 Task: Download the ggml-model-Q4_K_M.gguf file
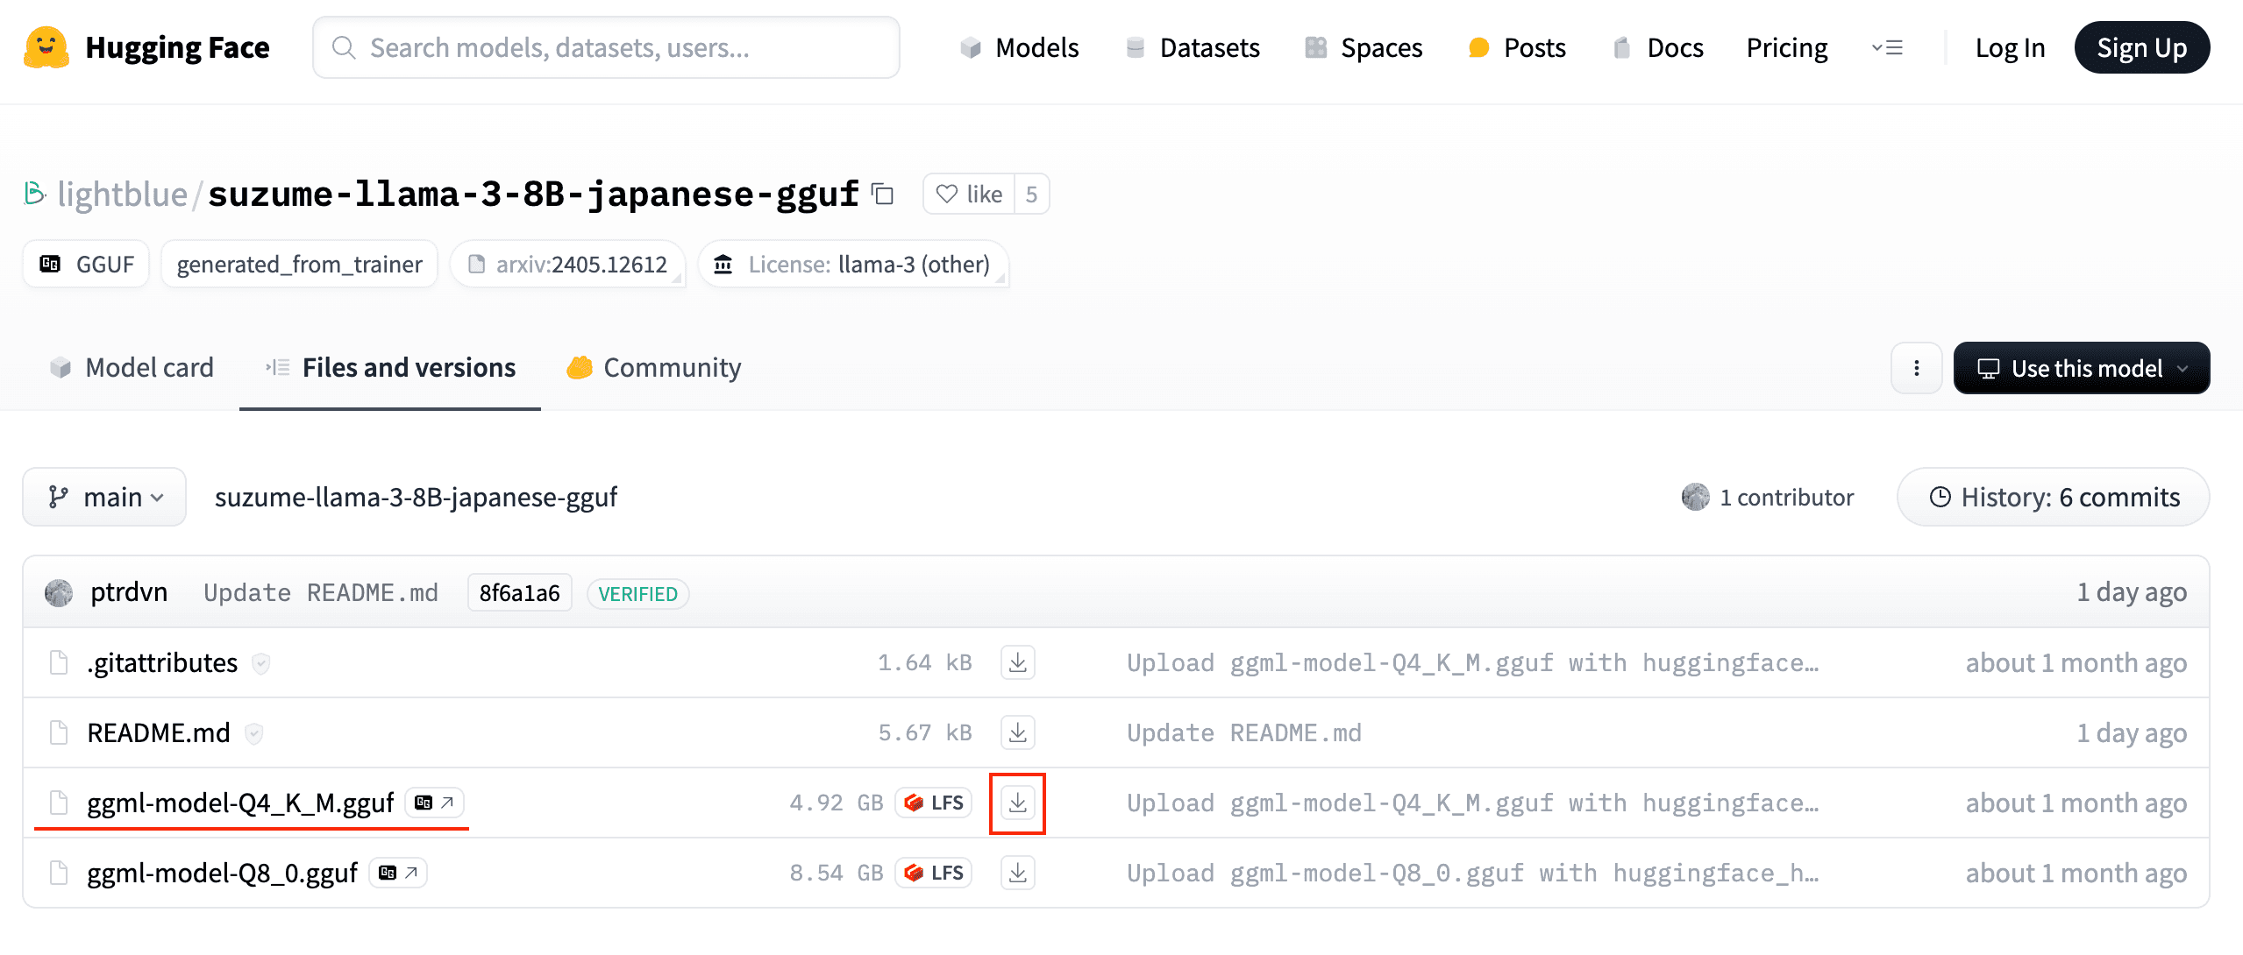pos(1017,803)
